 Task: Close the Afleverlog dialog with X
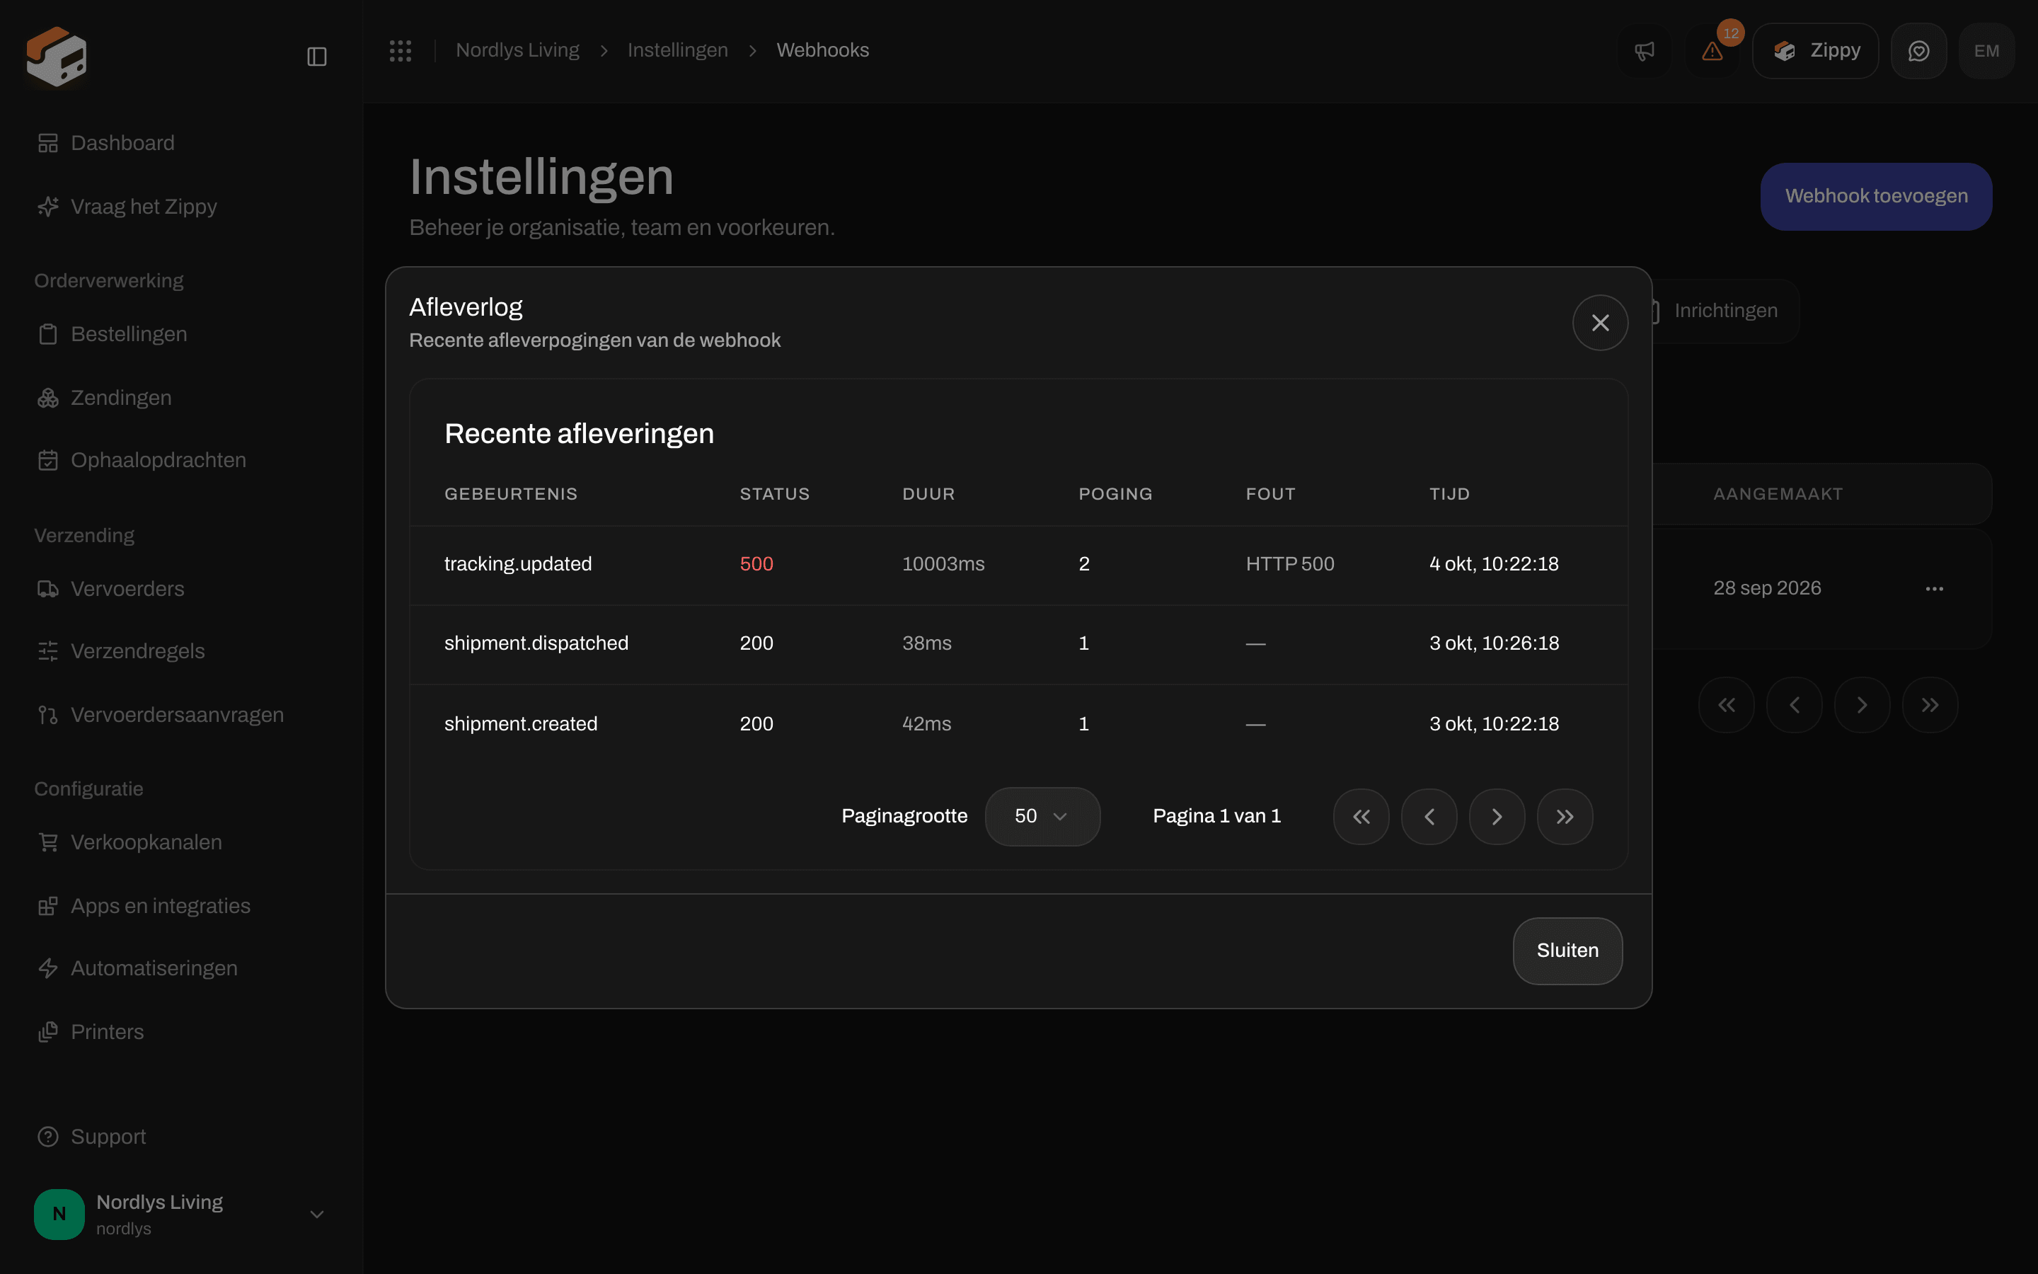pos(1600,323)
